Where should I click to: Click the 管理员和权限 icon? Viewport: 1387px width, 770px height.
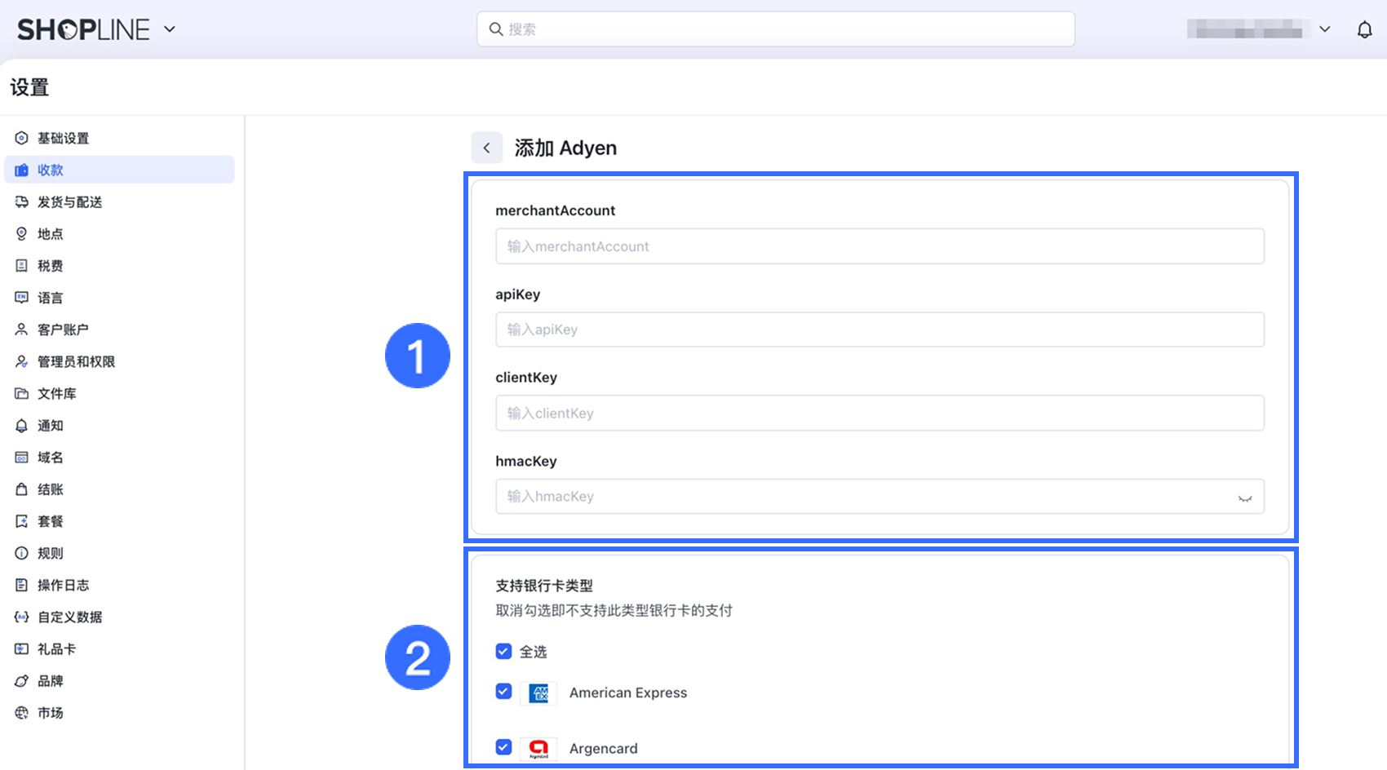coord(22,361)
